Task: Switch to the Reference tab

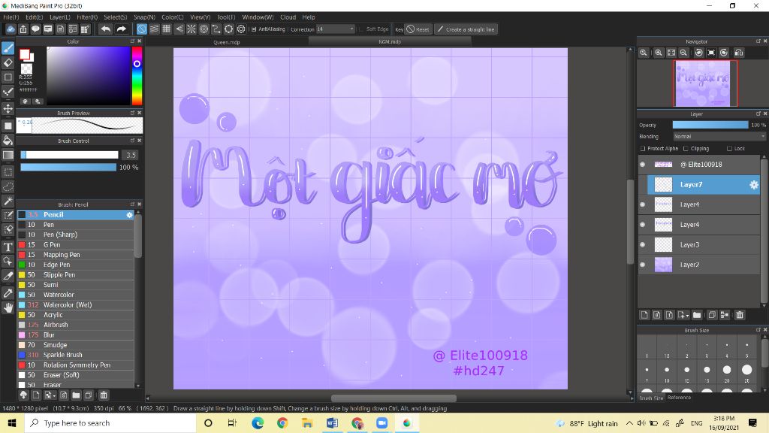Action: [x=679, y=398]
